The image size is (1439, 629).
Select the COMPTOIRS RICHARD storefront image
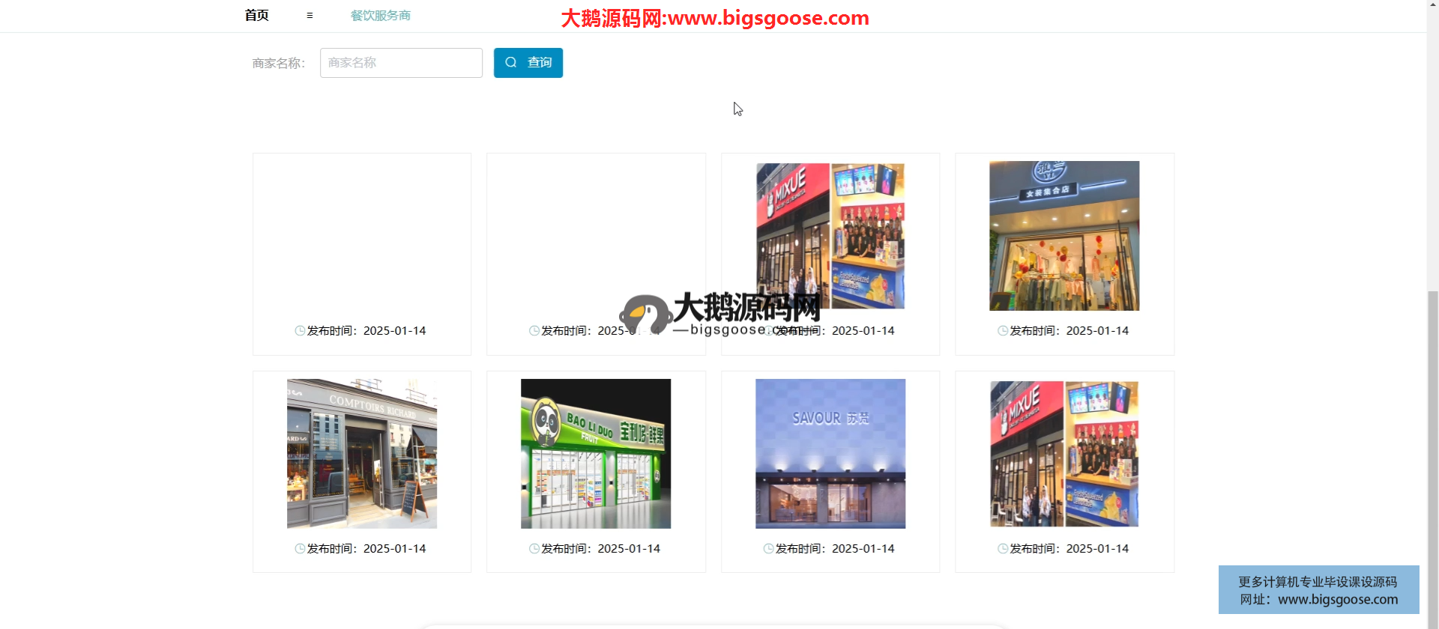362,454
